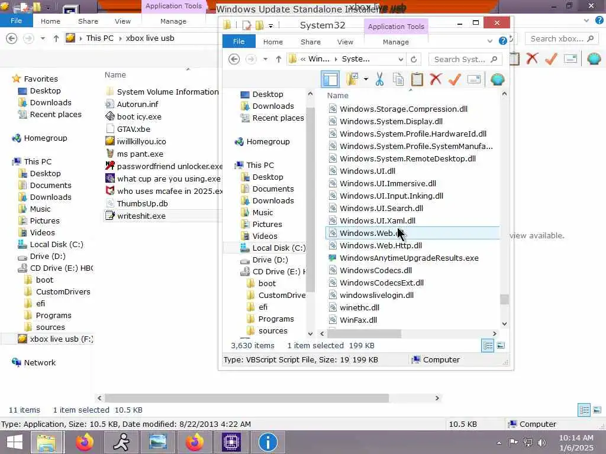Open Windows Start button
The image size is (606, 454).
click(14, 442)
